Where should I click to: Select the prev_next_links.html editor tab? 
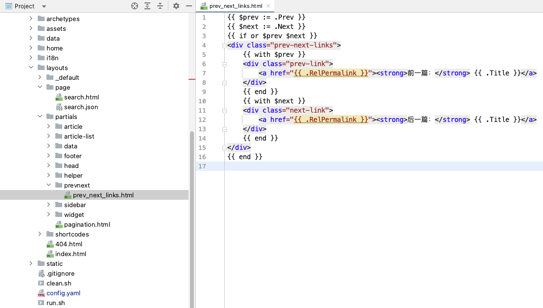point(236,6)
